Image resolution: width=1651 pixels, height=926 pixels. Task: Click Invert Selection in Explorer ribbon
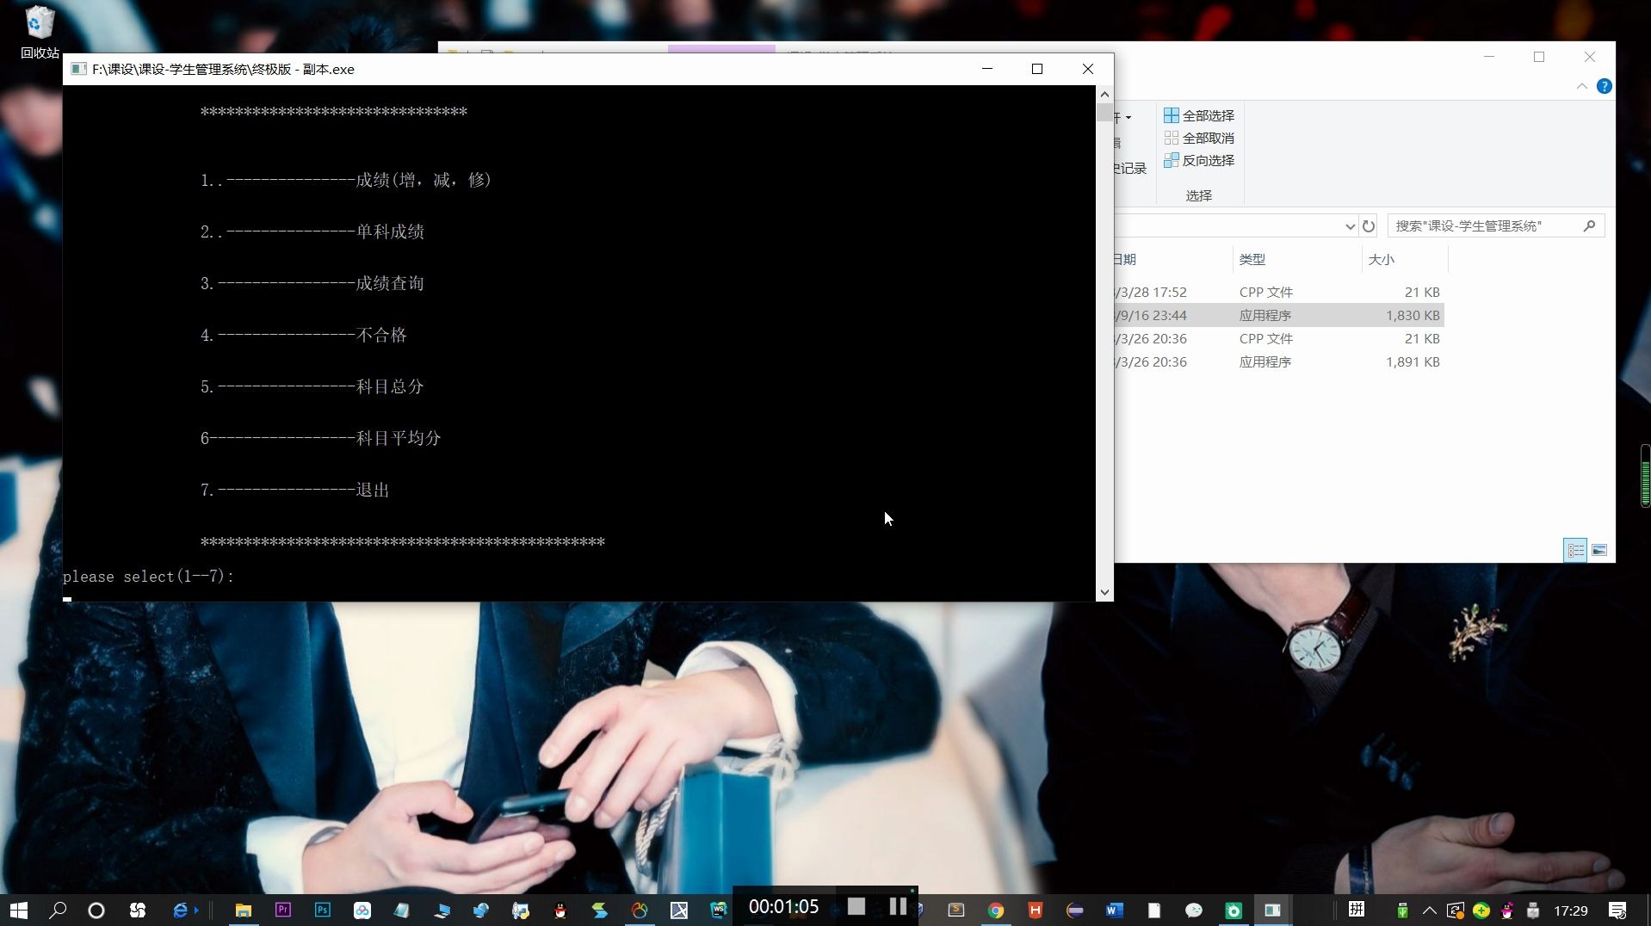pos(1199,160)
